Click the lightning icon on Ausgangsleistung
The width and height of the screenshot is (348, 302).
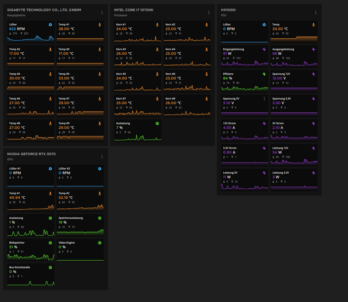tap(314, 49)
